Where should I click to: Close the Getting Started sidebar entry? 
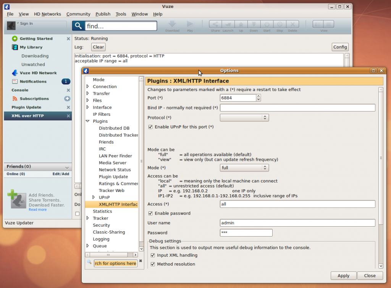[x=68, y=39]
